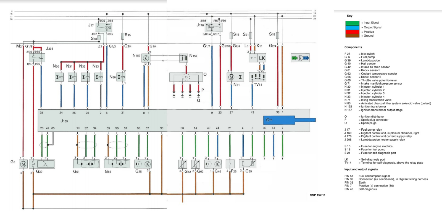Select the G69 throttle valve potentiometer symbol

pos(248,164)
